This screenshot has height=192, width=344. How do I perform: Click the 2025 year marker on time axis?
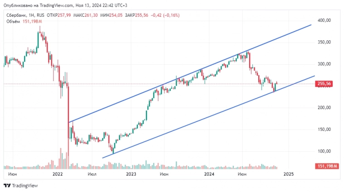tap(288, 173)
